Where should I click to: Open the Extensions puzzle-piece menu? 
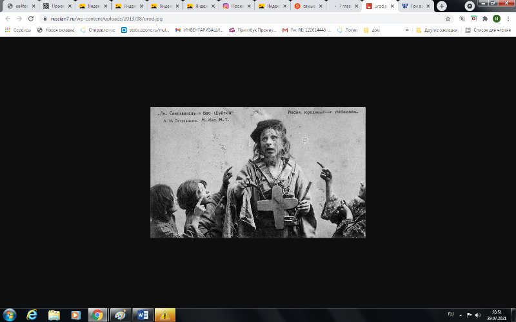click(485, 19)
